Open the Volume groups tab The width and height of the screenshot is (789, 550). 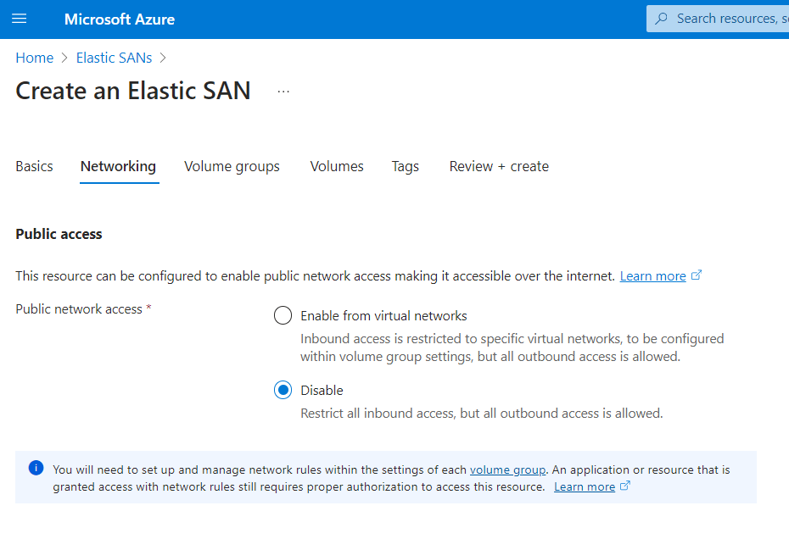232,166
